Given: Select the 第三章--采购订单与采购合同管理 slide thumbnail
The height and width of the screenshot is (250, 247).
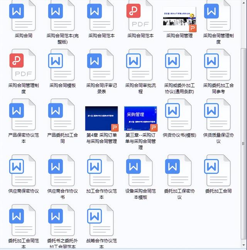Looking at the screenshot, I should (141, 119).
